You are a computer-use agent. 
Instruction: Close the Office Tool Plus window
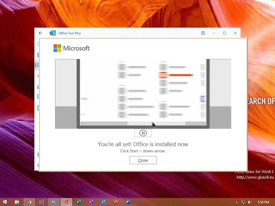point(235,33)
